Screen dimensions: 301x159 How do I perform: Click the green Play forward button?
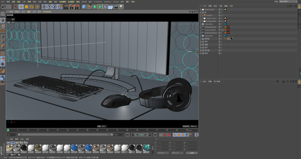pyautogui.click(x=141, y=135)
